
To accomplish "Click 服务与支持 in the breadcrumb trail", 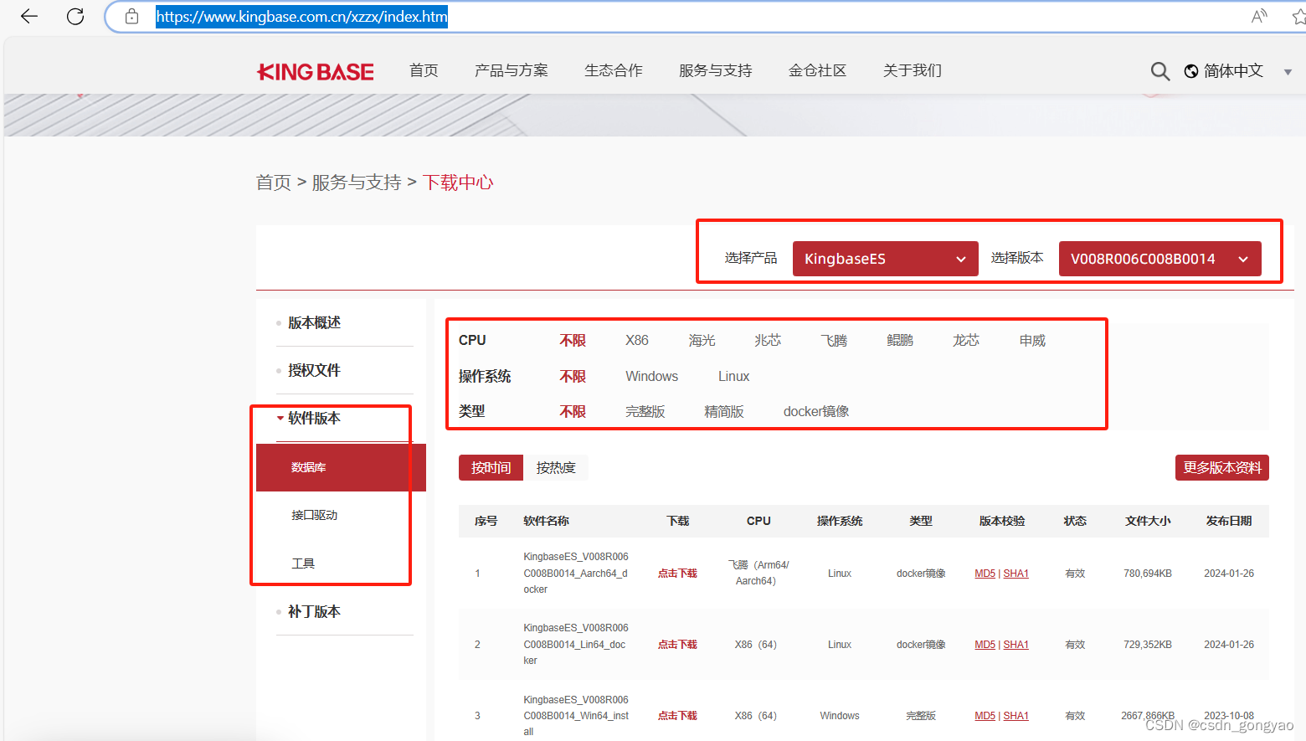I will click(357, 183).
